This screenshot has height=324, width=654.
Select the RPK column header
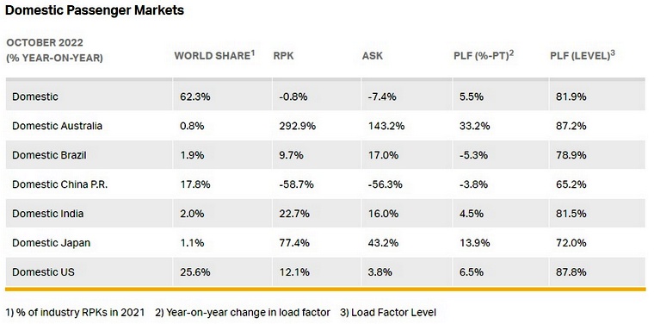point(284,56)
